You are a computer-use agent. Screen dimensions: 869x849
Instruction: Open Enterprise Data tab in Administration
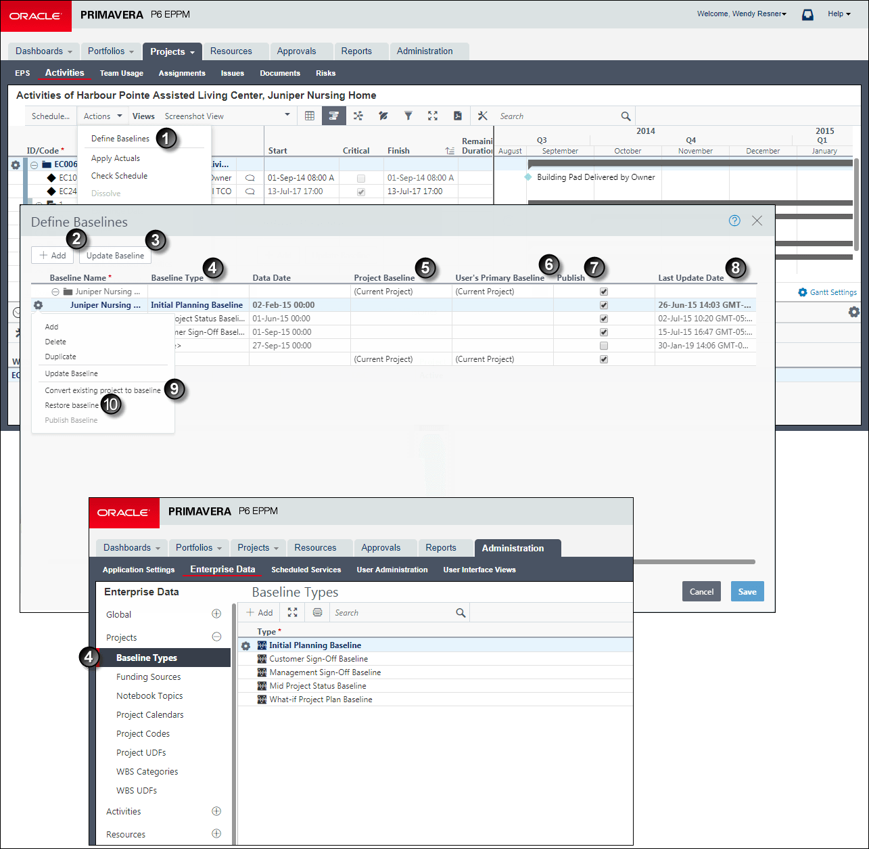pyautogui.click(x=222, y=569)
